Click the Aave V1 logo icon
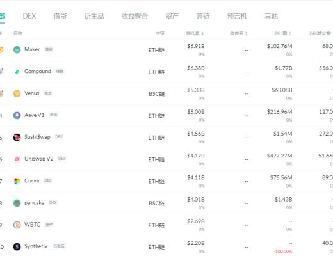The image size is (333, 256). click(x=17, y=115)
